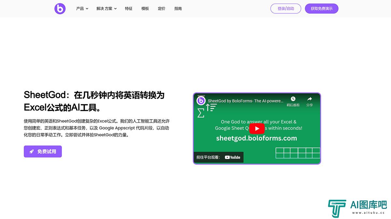Open the video title SheetGod by BoloForms

point(245,101)
